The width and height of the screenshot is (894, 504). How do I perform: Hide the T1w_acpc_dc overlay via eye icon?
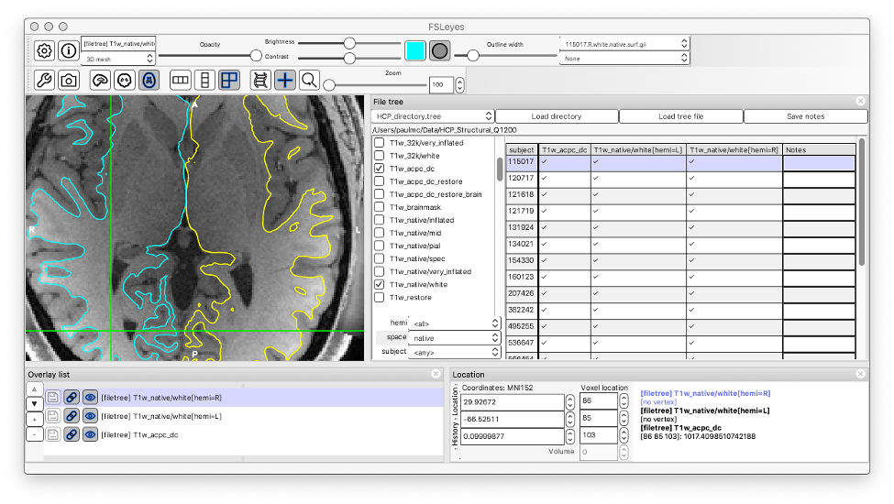(90, 434)
